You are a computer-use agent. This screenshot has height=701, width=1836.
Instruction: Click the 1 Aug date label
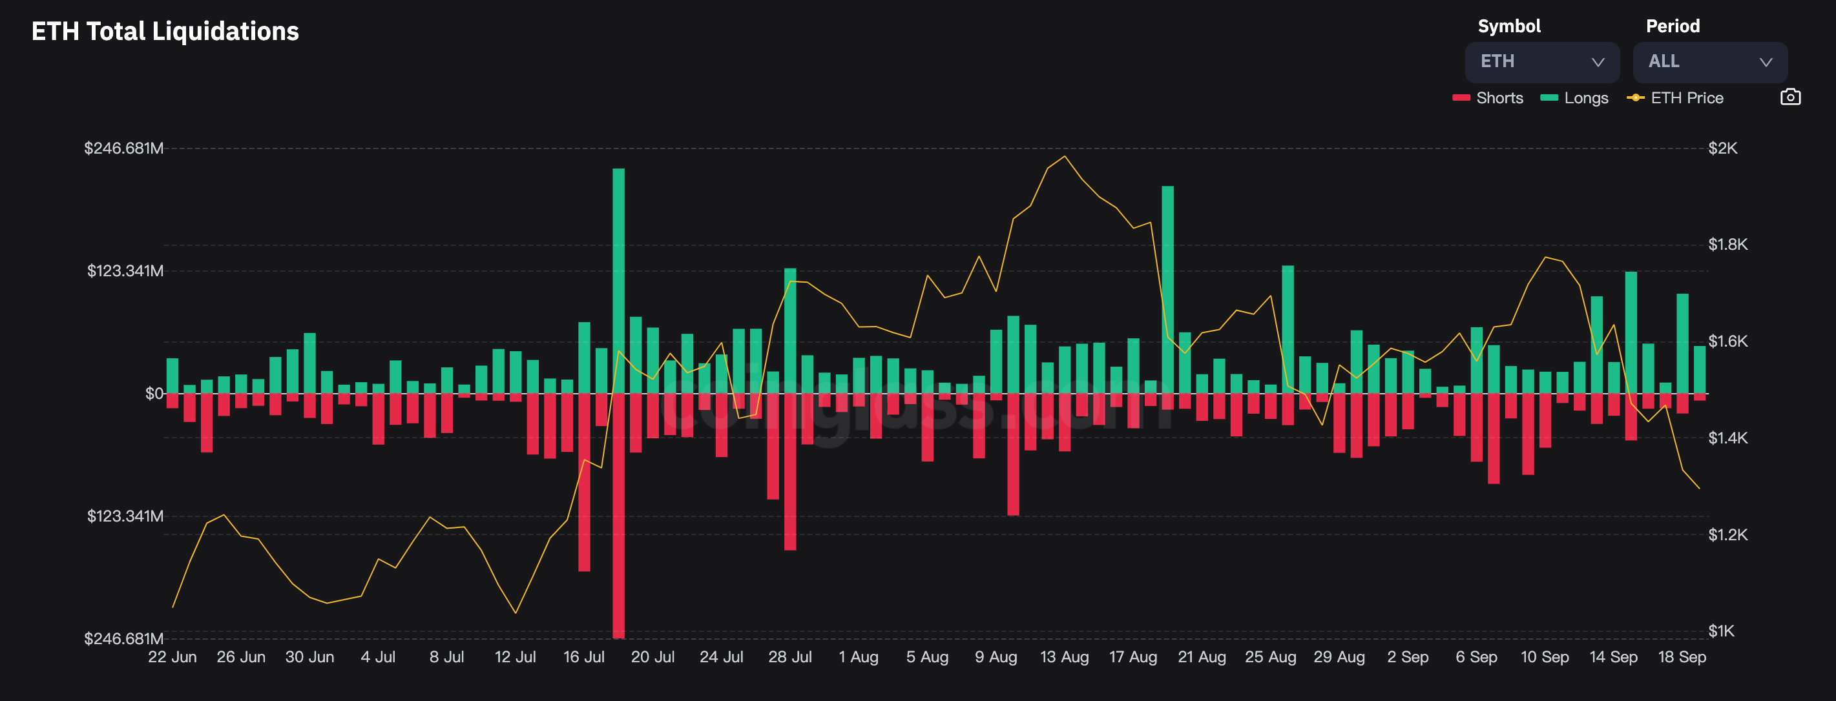click(858, 657)
